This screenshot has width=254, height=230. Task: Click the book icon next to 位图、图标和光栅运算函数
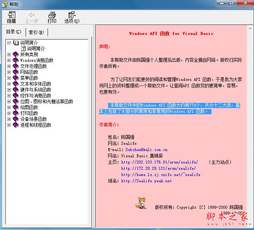coord(16,101)
